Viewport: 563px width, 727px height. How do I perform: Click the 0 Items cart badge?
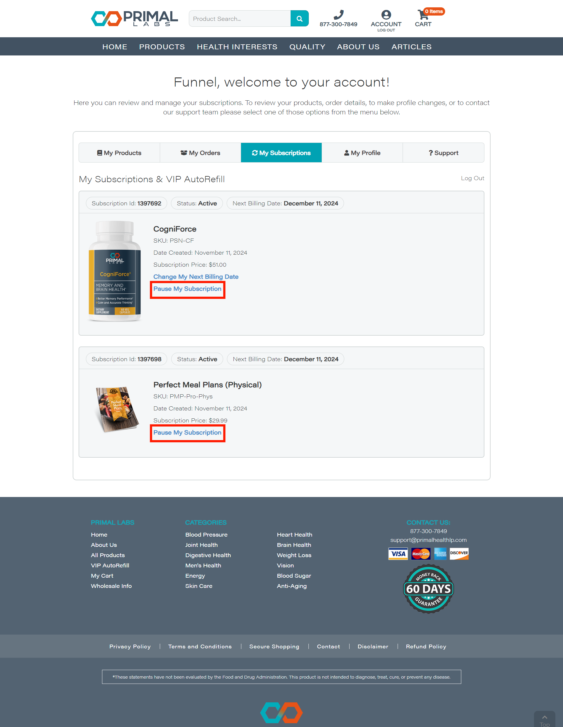(x=434, y=11)
